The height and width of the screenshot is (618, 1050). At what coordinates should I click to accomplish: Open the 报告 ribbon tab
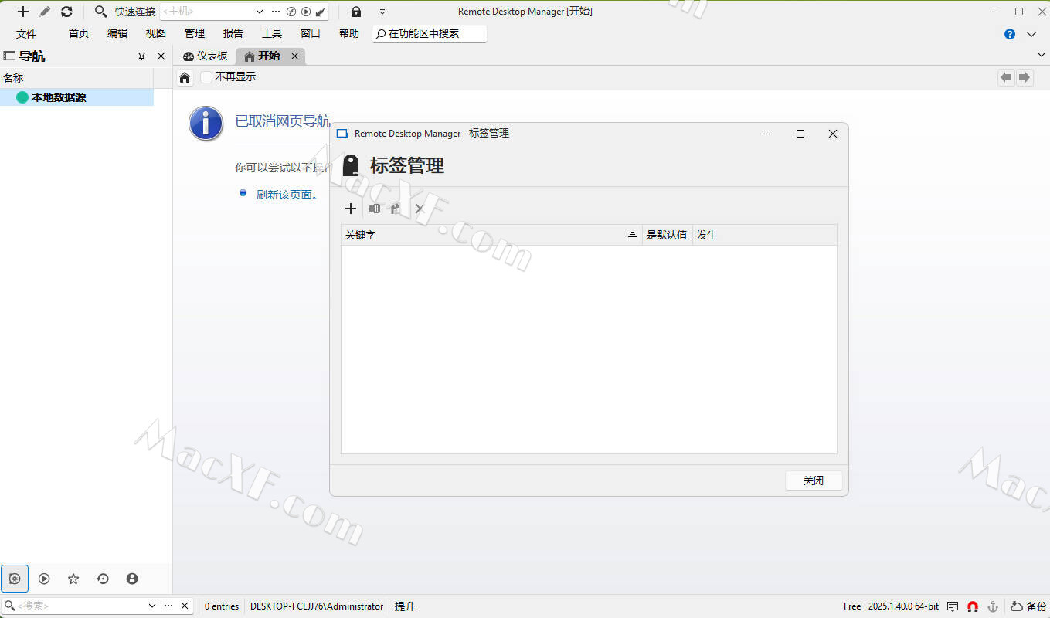click(233, 33)
